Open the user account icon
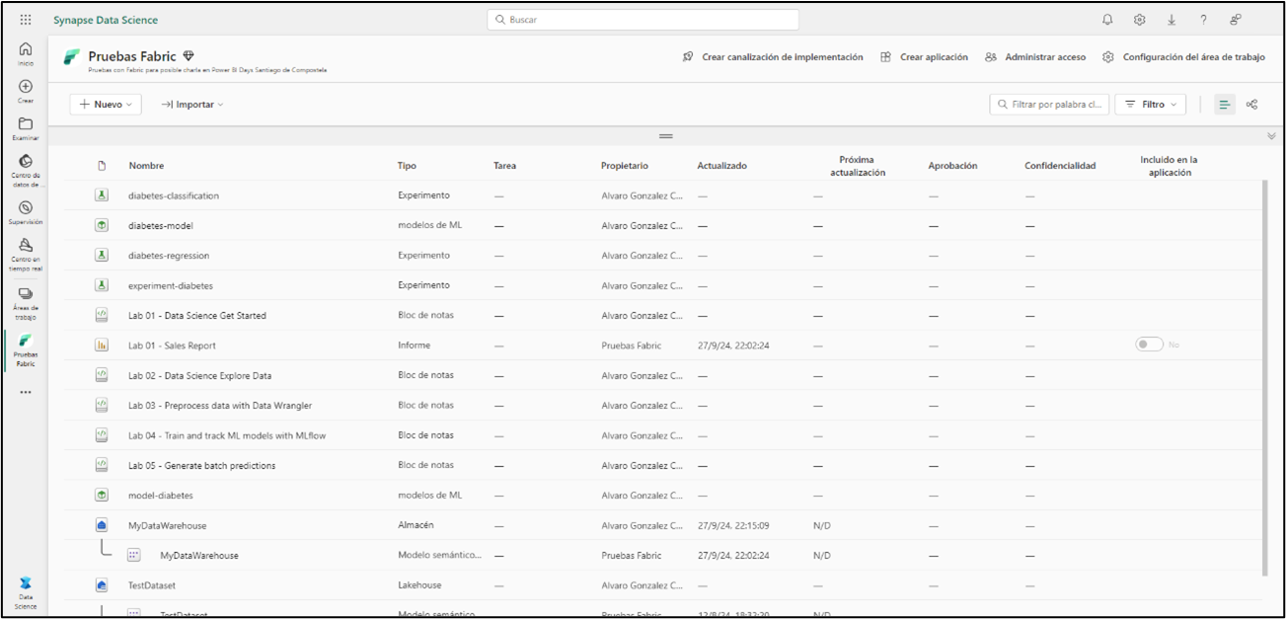The image size is (1286, 619). 1236,20
